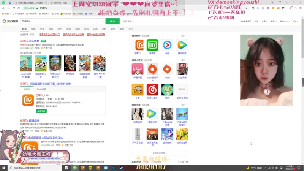This screenshot has width=304, height=171.
Task: Open the 设置 dropdown in page header
Action: (x=264, y=21)
